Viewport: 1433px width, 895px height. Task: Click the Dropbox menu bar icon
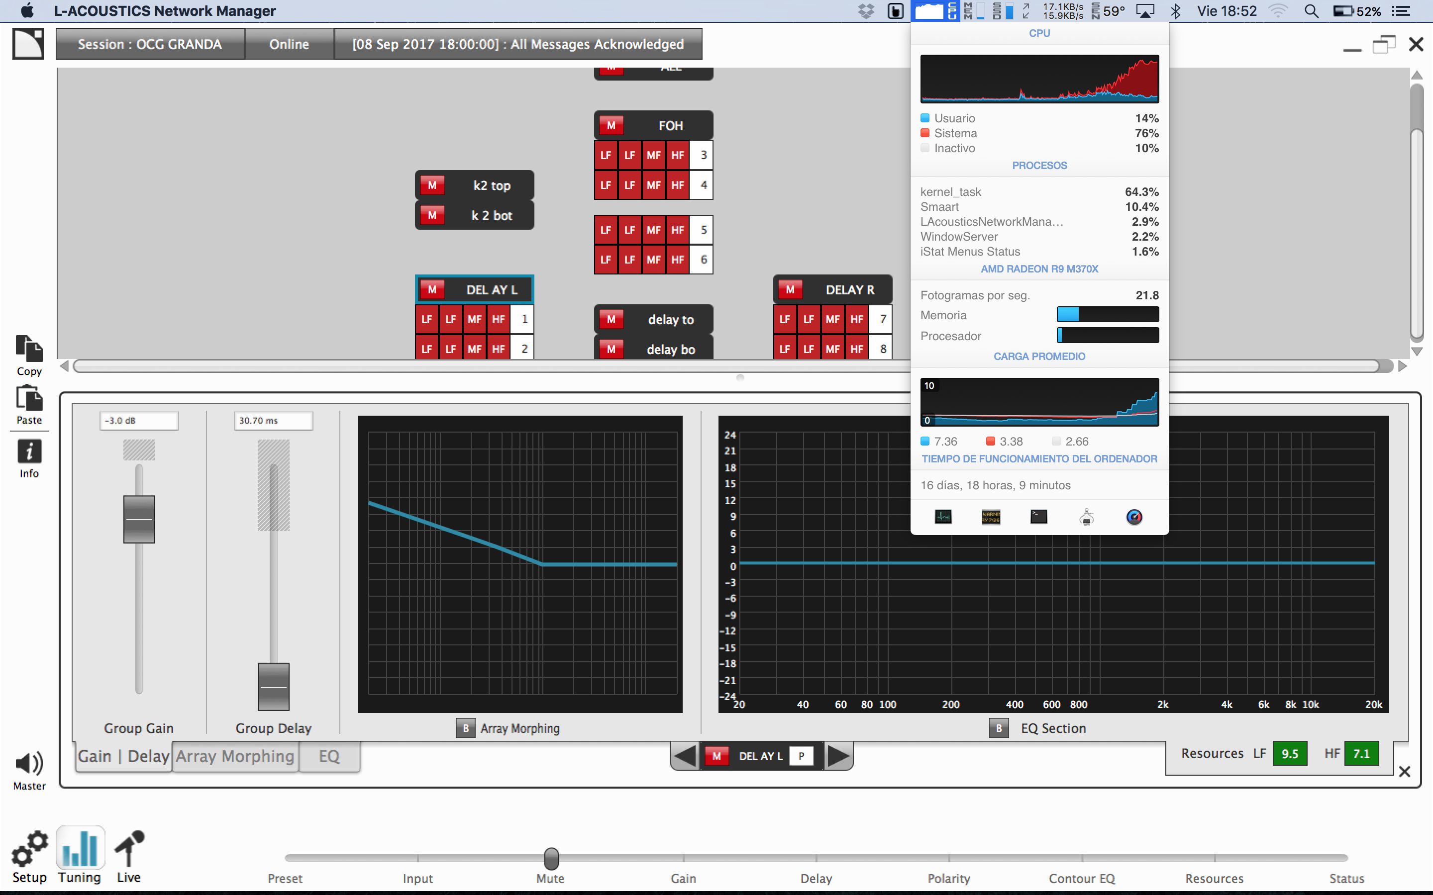[866, 10]
